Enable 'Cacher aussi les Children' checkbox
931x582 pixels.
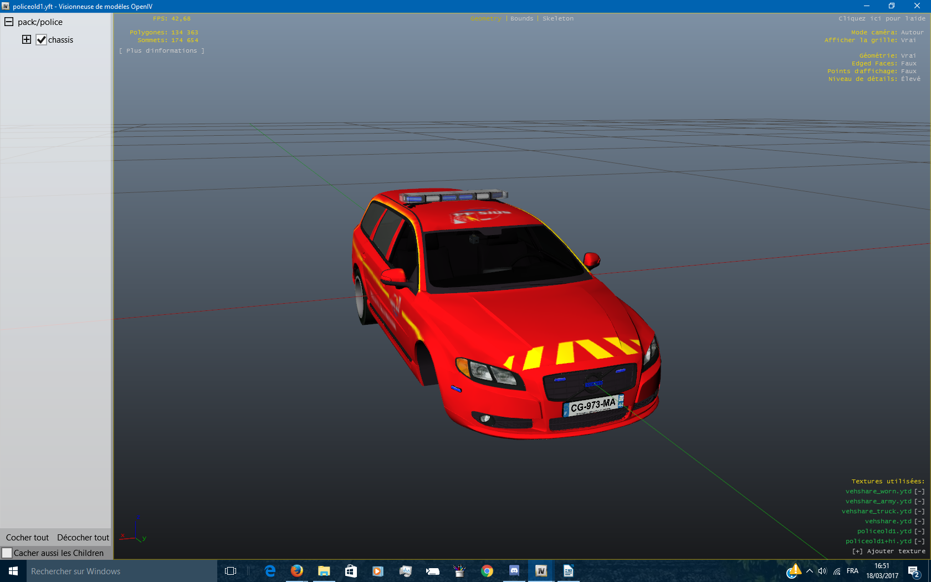point(7,553)
